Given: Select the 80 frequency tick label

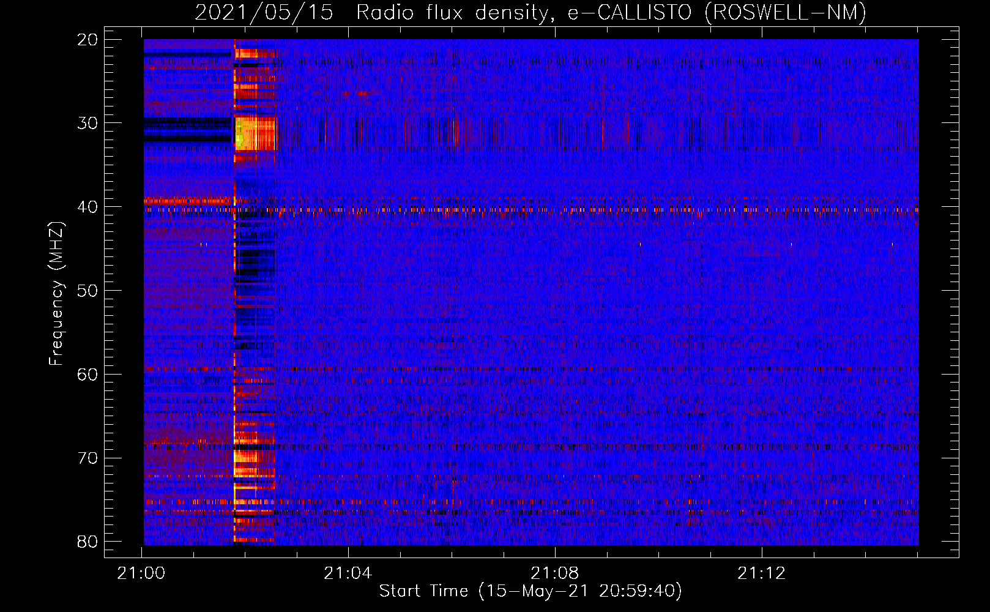Looking at the screenshot, I should point(88,542).
